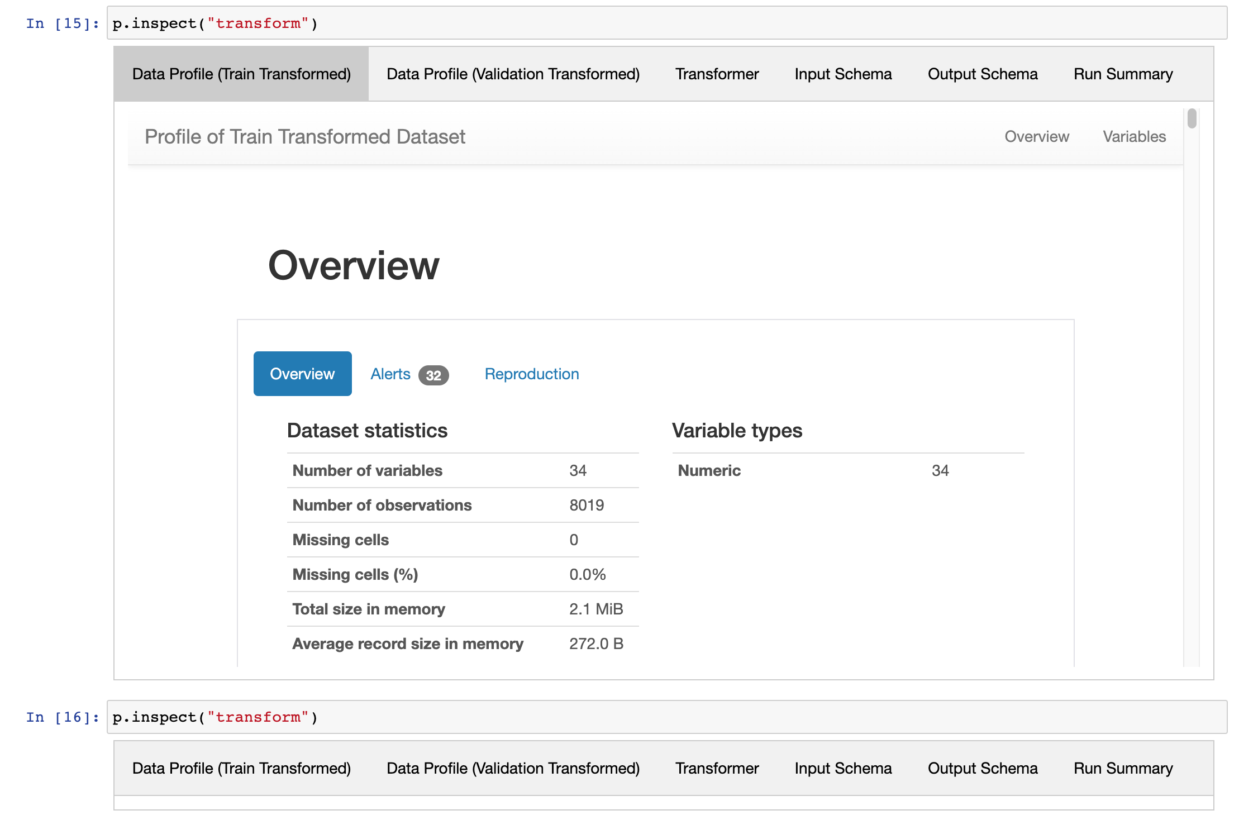The width and height of the screenshot is (1239, 820).
Task: Show Run Summary tab in first output
Action: point(1123,74)
